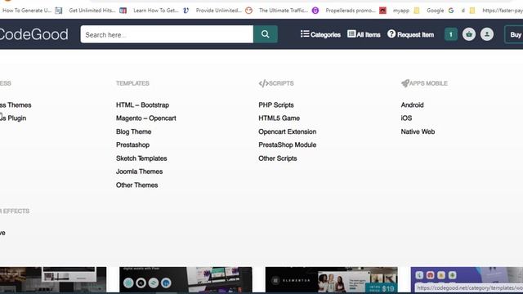Viewport: 523px width, 294px height.
Task: Open the user account avatar icon
Action: (487, 34)
